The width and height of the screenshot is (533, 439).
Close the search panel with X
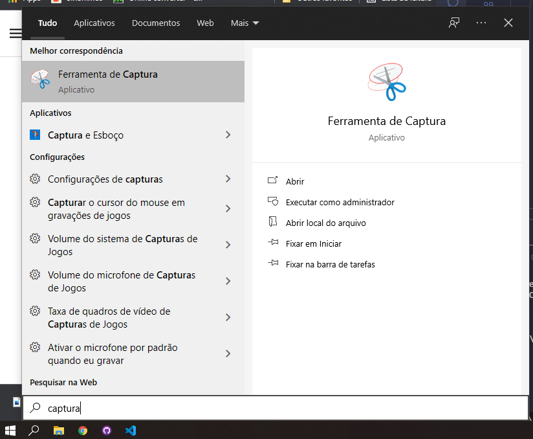508,23
